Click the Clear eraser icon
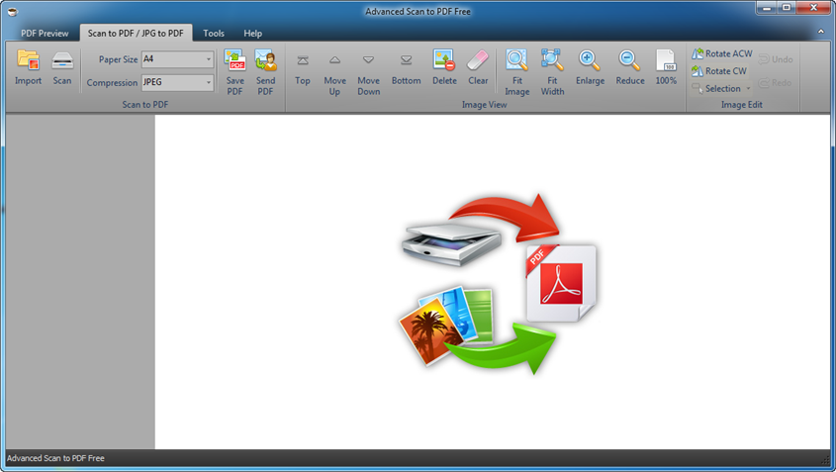This screenshot has width=836, height=472. click(x=478, y=60)
